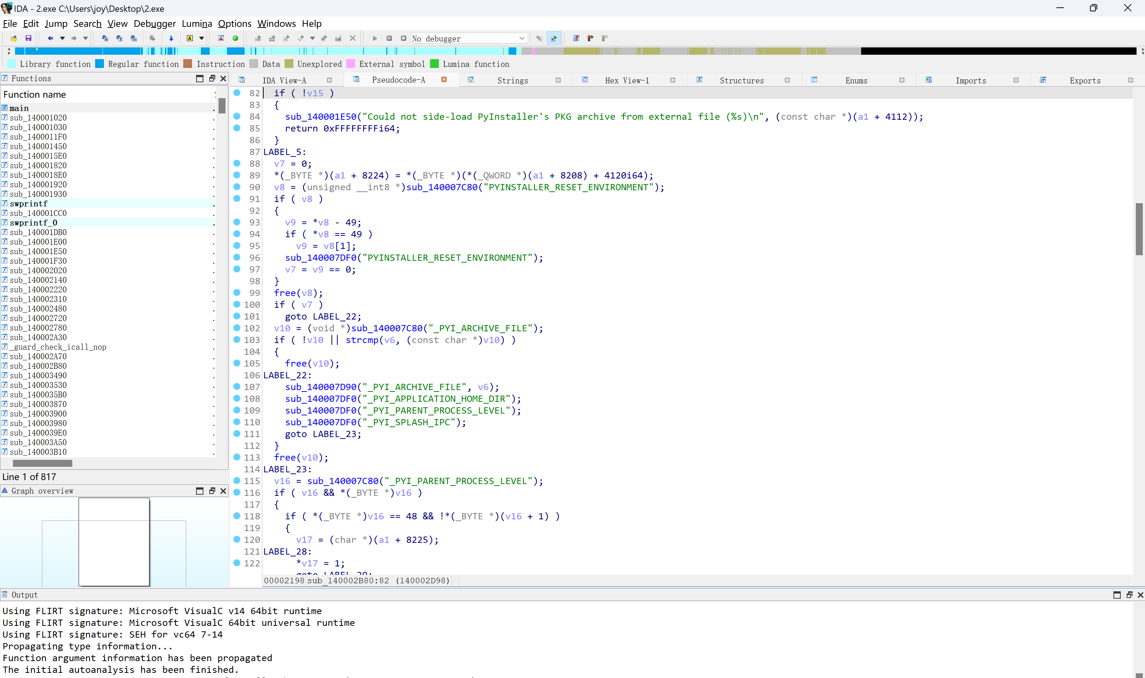
Task: Click the pause process button
Action: [389, 38]
